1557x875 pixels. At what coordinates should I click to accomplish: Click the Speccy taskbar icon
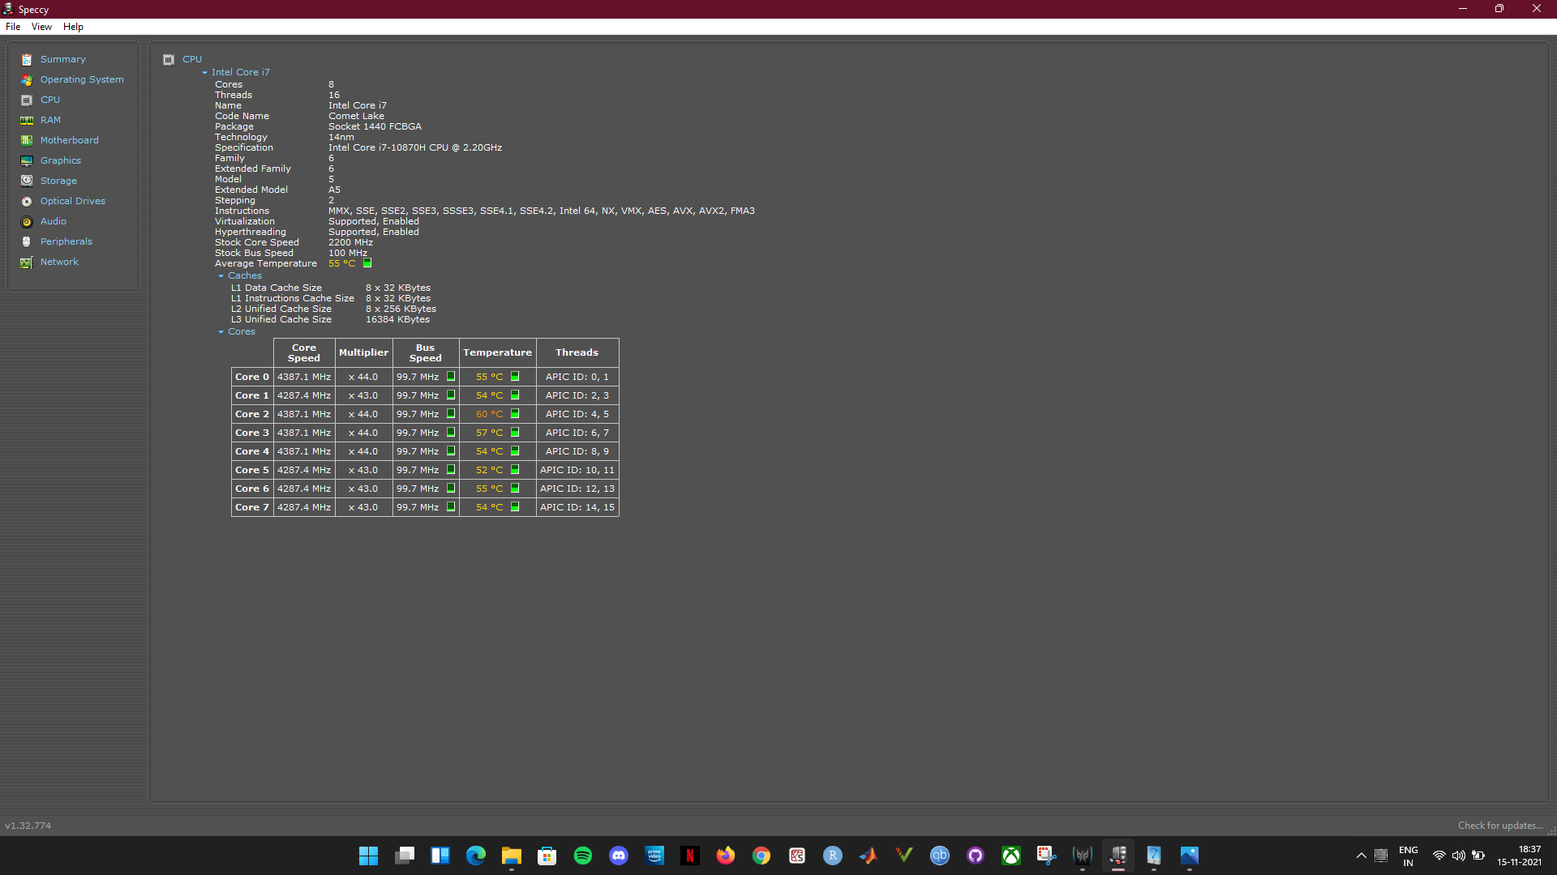coord(1118,856)
